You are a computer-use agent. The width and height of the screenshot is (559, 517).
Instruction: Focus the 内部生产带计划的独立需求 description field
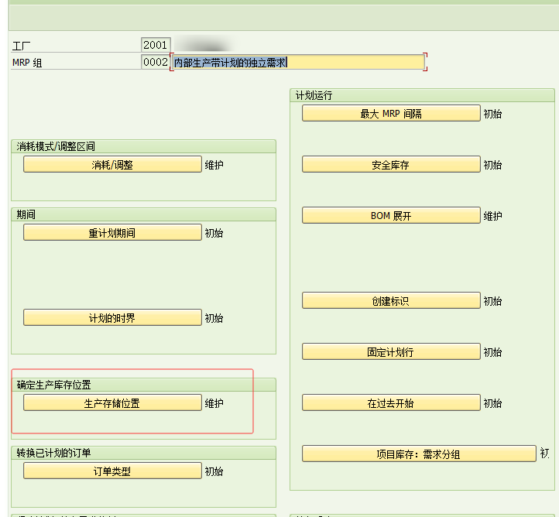(x=297, y=63)
